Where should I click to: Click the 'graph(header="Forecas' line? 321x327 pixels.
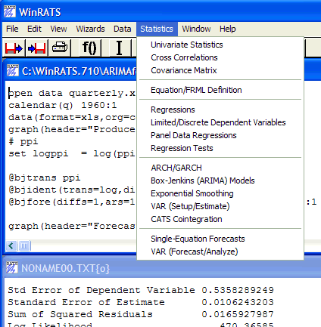72,226
